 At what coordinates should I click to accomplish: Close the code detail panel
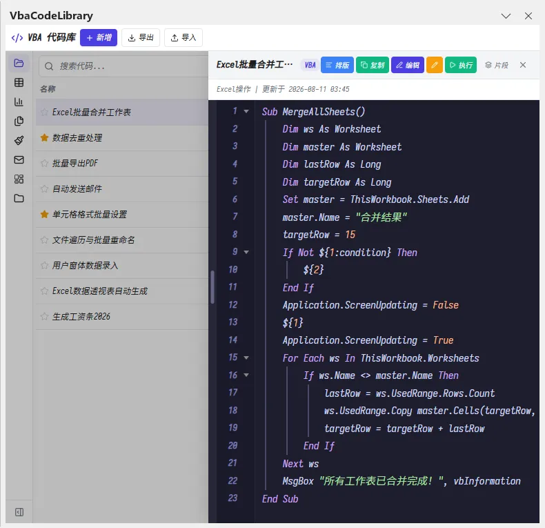[x=523, y=65]
